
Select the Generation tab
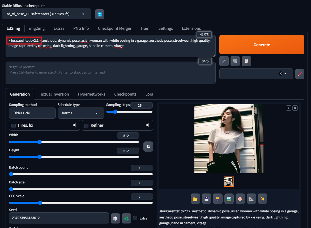[20, 94]
